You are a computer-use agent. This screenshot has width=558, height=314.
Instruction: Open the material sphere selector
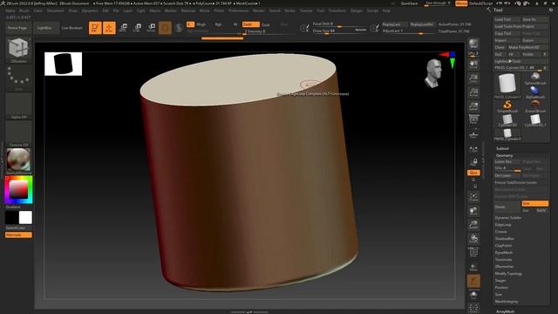click(x=18, y=160)
